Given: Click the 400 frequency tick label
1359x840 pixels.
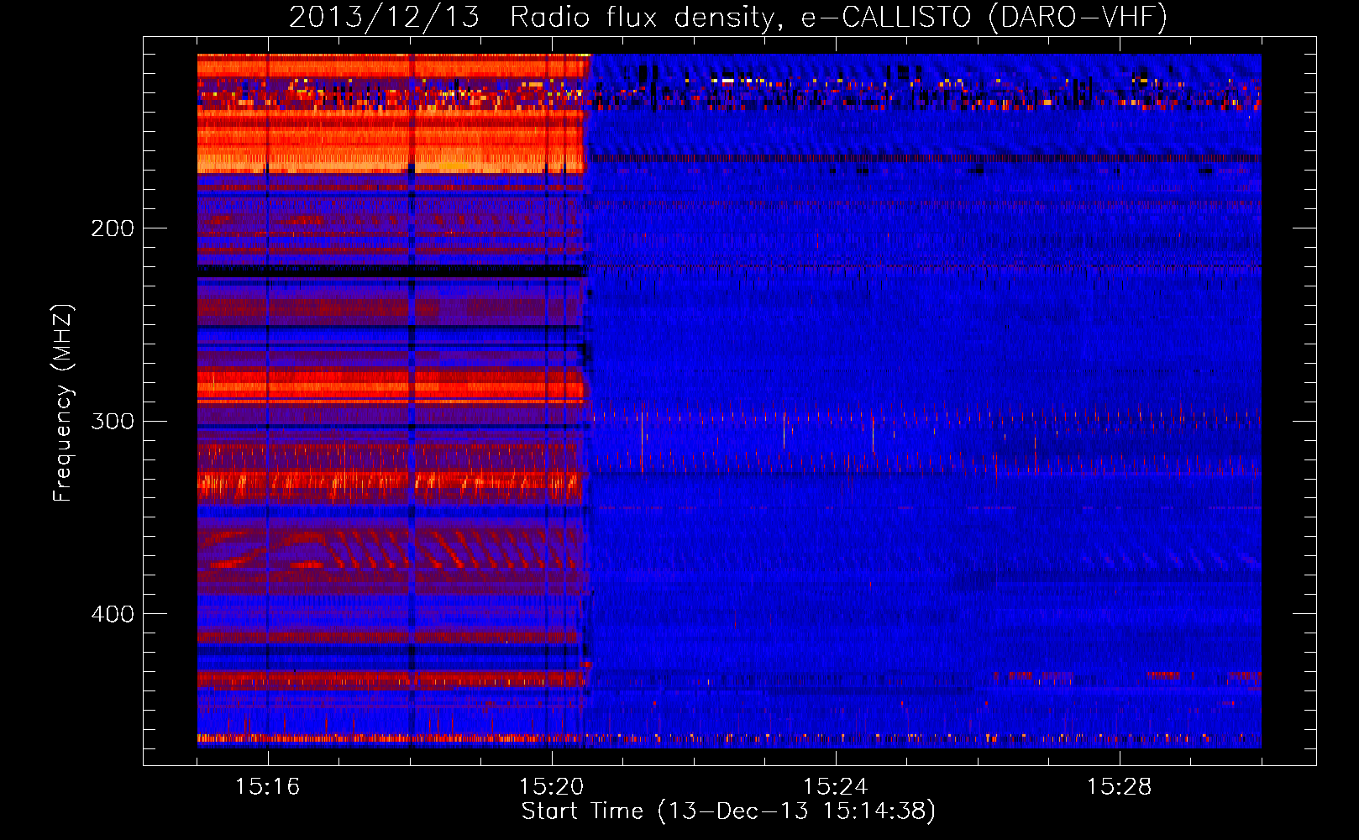Looking at the screenshot, I should [x=113, y=614].
